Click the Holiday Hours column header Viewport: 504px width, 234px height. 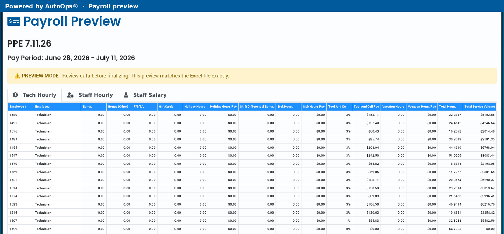195,107
